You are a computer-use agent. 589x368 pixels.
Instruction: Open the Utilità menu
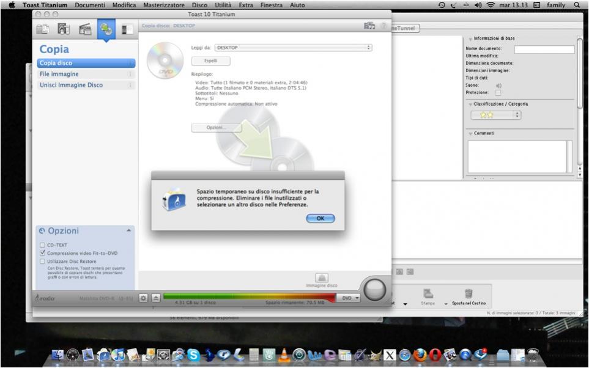223,5
